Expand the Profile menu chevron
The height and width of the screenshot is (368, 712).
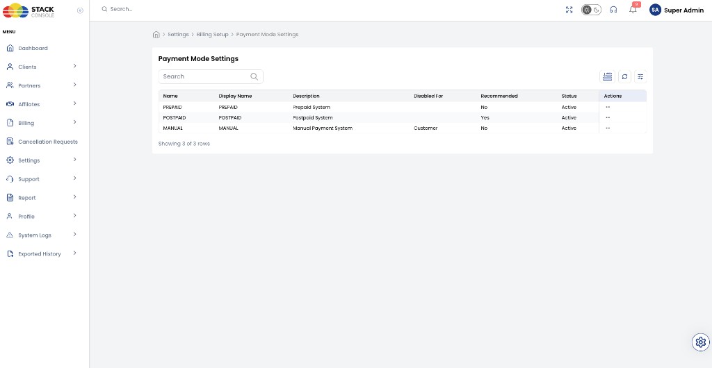tap(74, 216)
